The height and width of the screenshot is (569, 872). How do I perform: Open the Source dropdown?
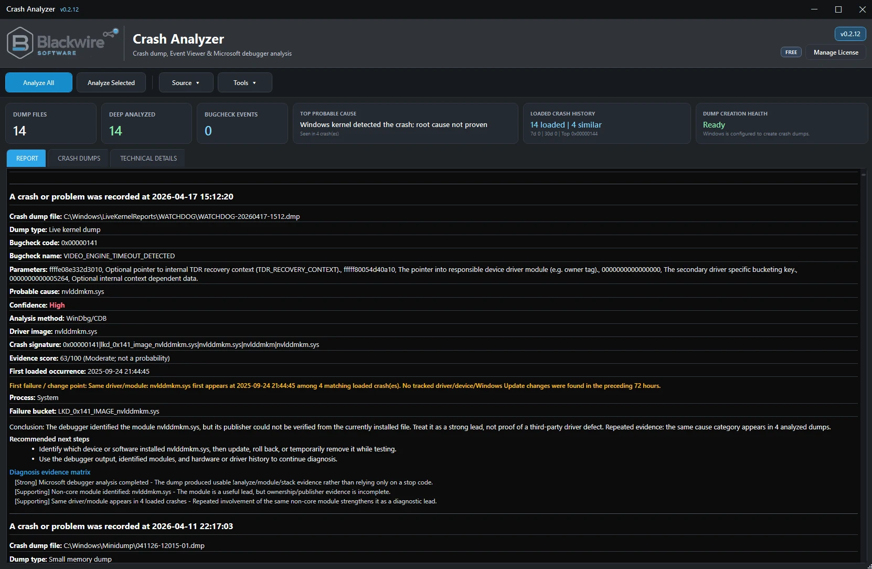click(x=186, y=82)
